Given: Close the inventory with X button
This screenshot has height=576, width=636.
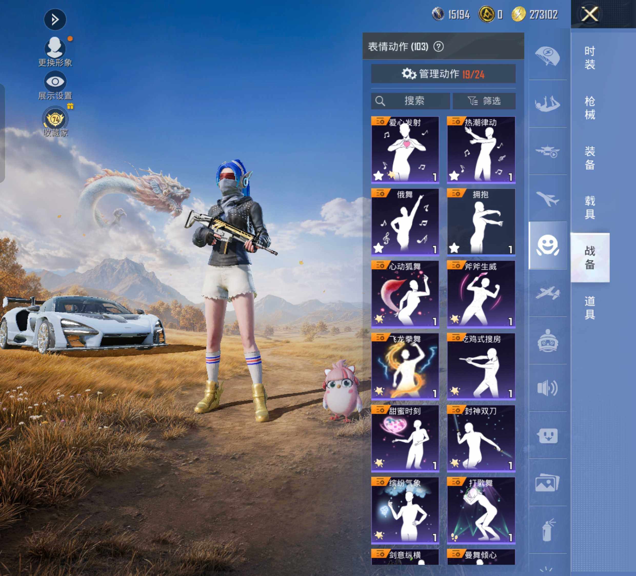Looking at the screenshot, I should (x=589, y=14).
